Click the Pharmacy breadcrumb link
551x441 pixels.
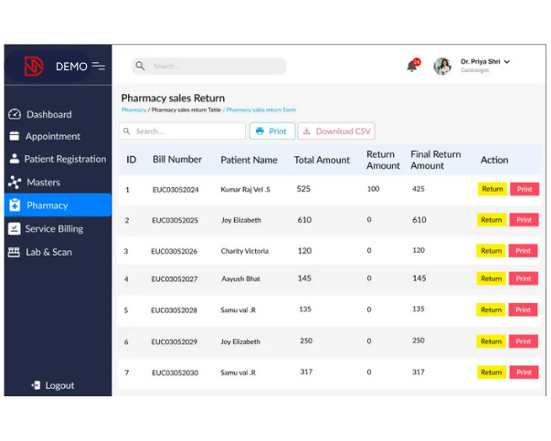(133, 110)
